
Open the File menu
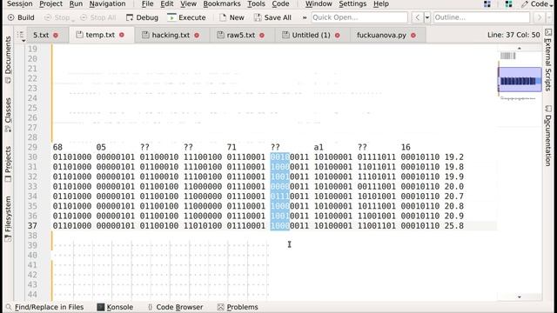[147, 3]
